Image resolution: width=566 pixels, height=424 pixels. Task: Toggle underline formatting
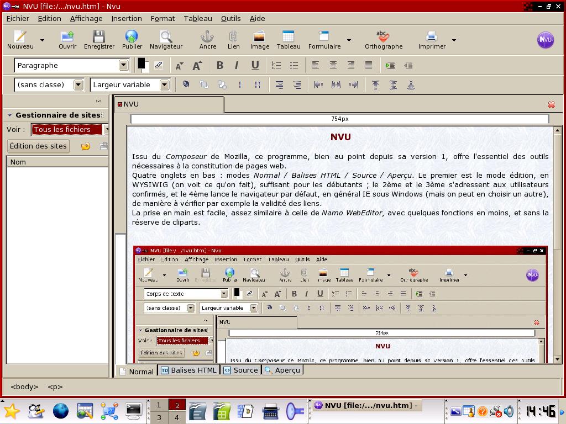pos(255,65)
